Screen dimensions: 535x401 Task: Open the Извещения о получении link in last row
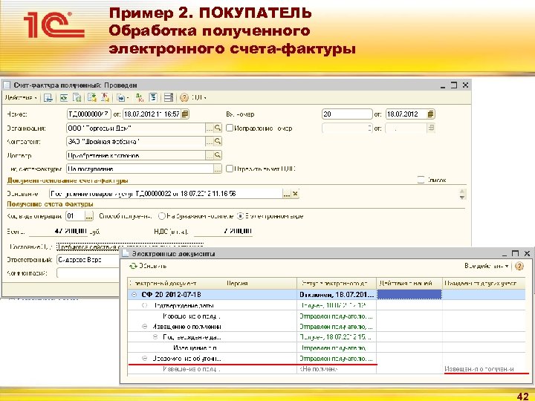tap(479, 369)
